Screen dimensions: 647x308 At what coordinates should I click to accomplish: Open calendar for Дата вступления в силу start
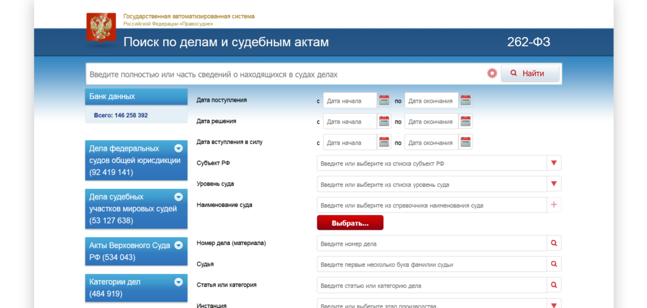click(x=384, y=142)
